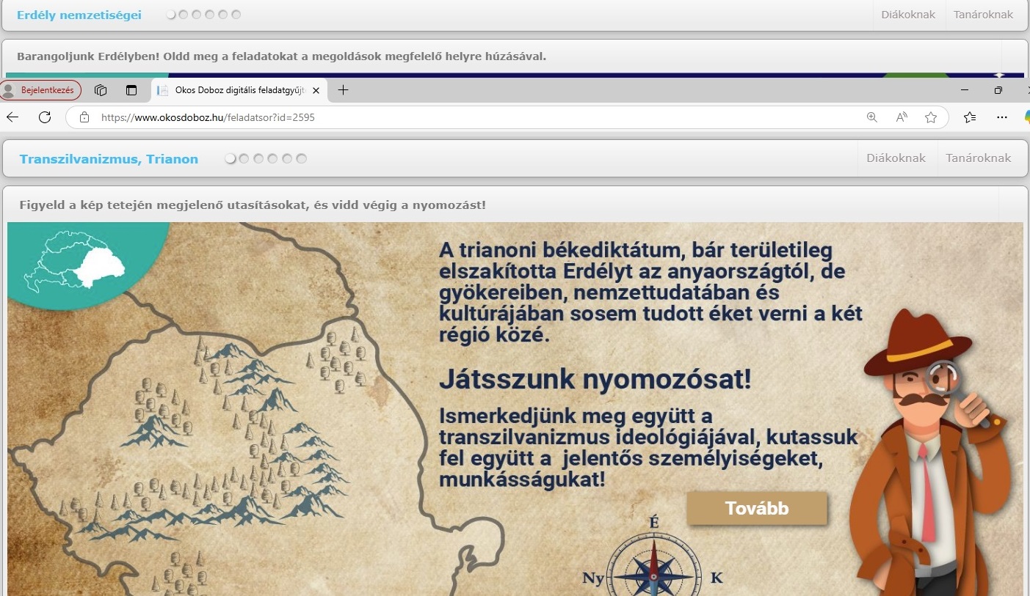The height and width of the screenshot is (596, 1030).
Task: Open the Workspaces icon beside the profile button
Action: click(101, 90)
